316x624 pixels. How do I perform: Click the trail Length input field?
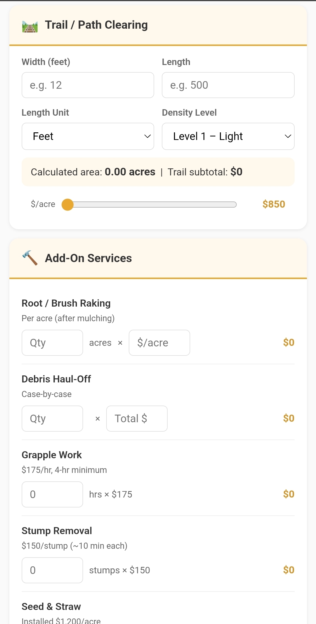pyautogui.click(x=228, y=85)
